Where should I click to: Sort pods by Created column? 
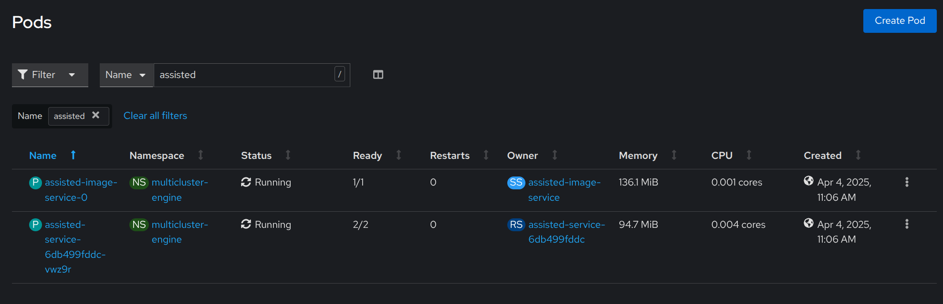click(822, 156)
